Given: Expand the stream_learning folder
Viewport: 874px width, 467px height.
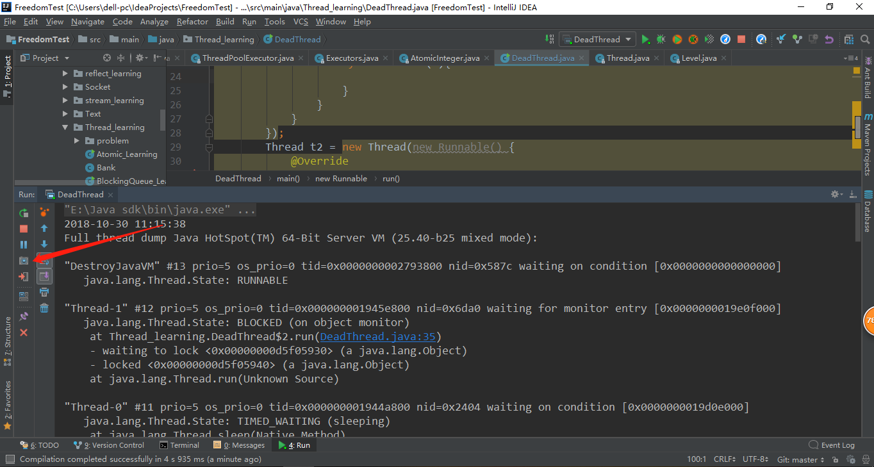Looking at the screenshot, I should [65, 101].
